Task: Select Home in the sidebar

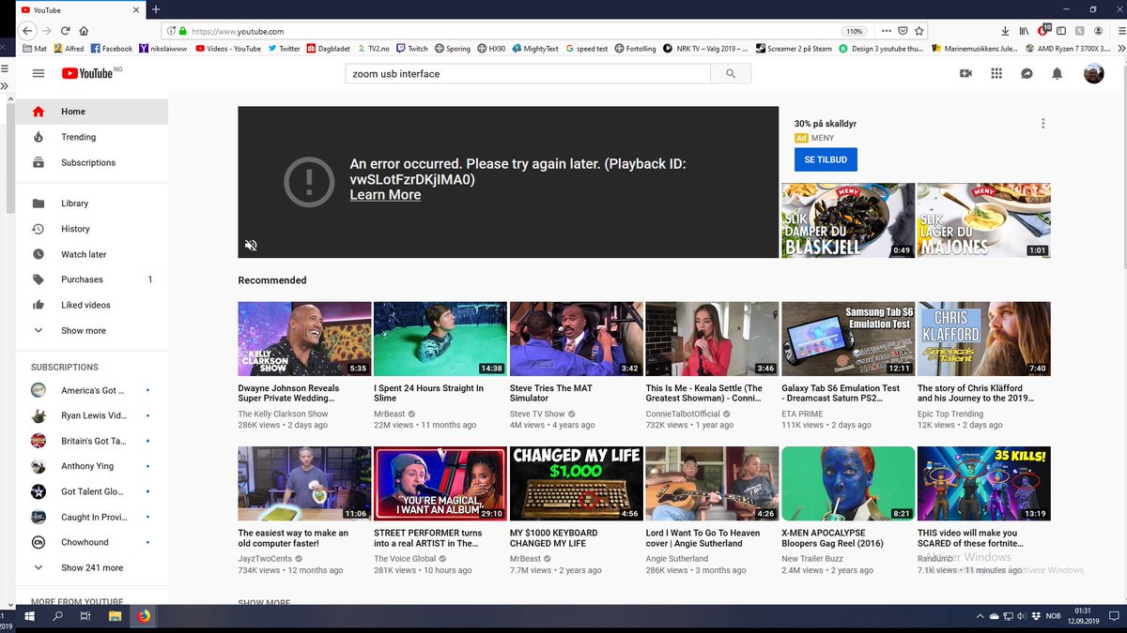Action: [x=92, y=112]
